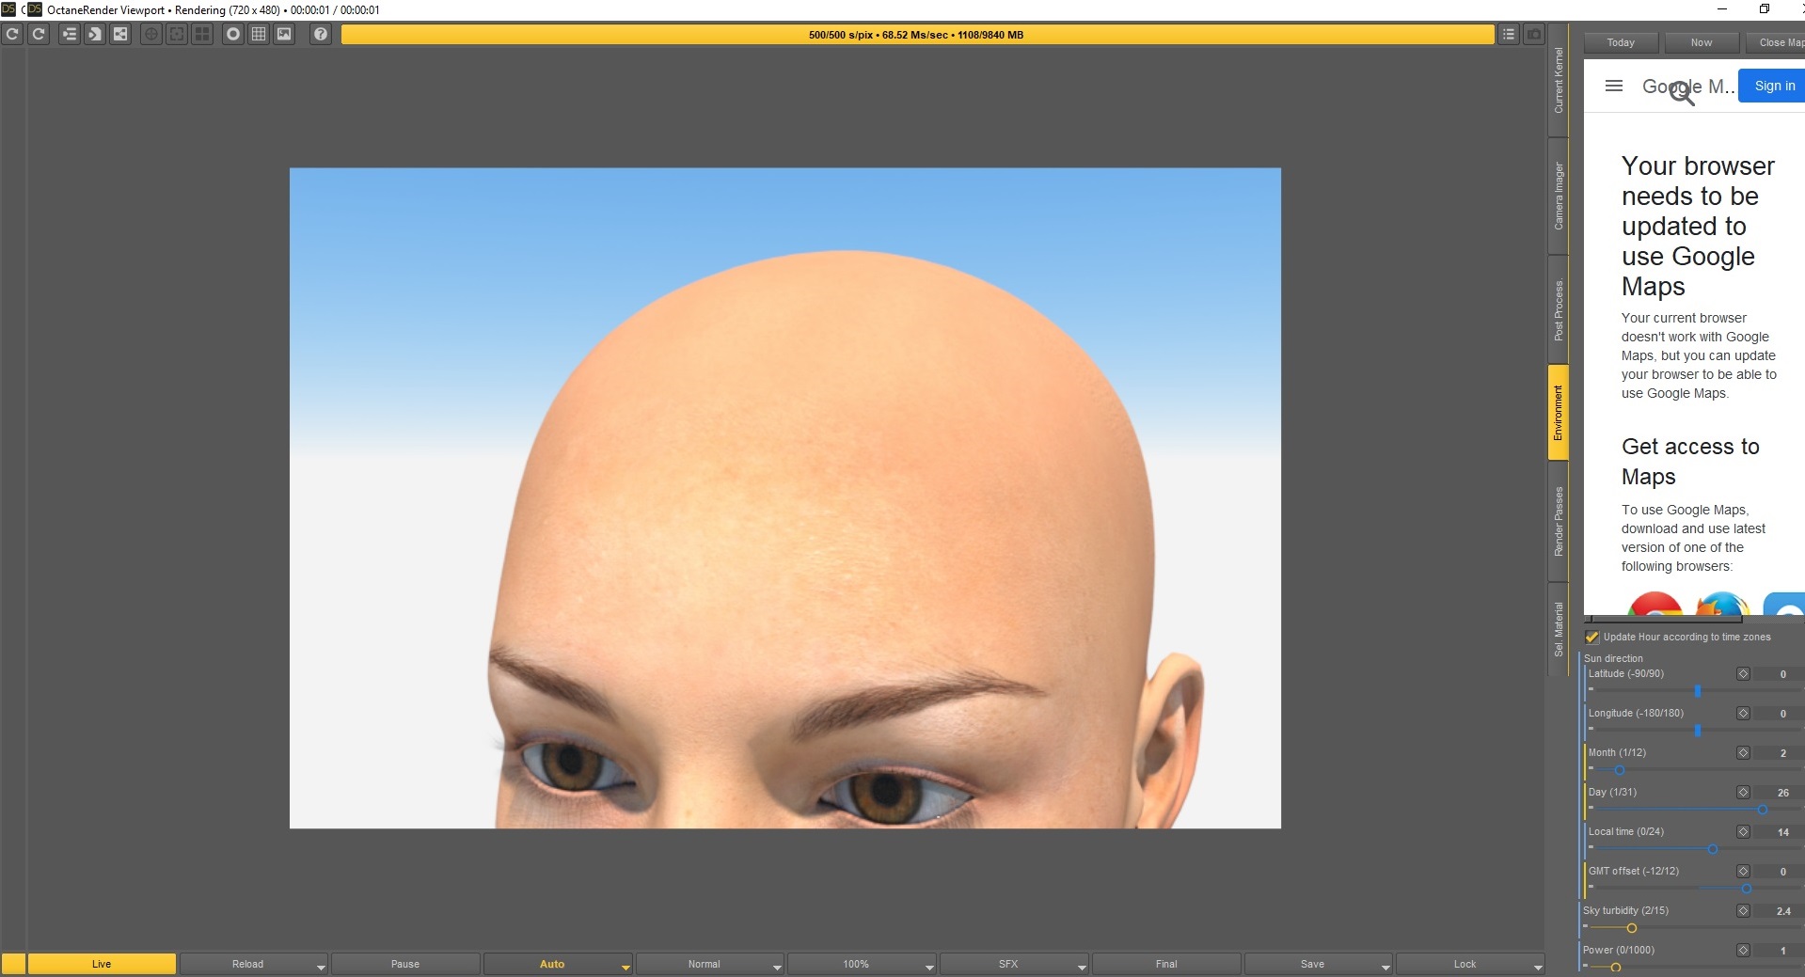Click the keyframe diamond icon for Latitude
Viewport: 1805px width, 977px height.
(1743, 674)
